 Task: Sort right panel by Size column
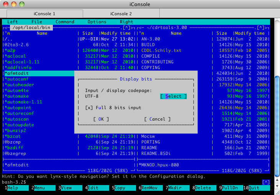tap(222, 33)
